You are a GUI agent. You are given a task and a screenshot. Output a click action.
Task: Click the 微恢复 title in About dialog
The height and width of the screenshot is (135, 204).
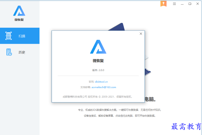click(x=98, y=61)
